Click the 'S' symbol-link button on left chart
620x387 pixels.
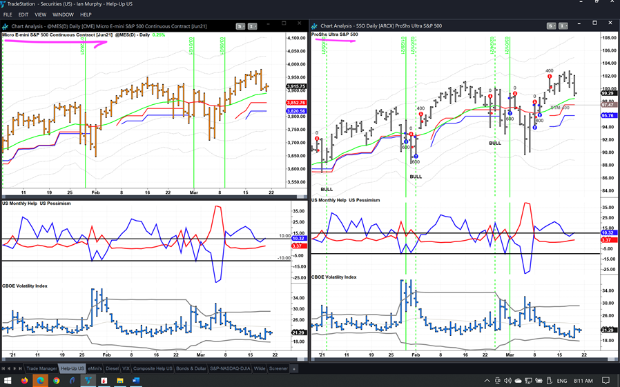tap(240, 26)
